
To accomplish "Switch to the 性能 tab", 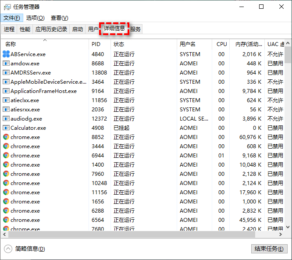I will point(25,29).
